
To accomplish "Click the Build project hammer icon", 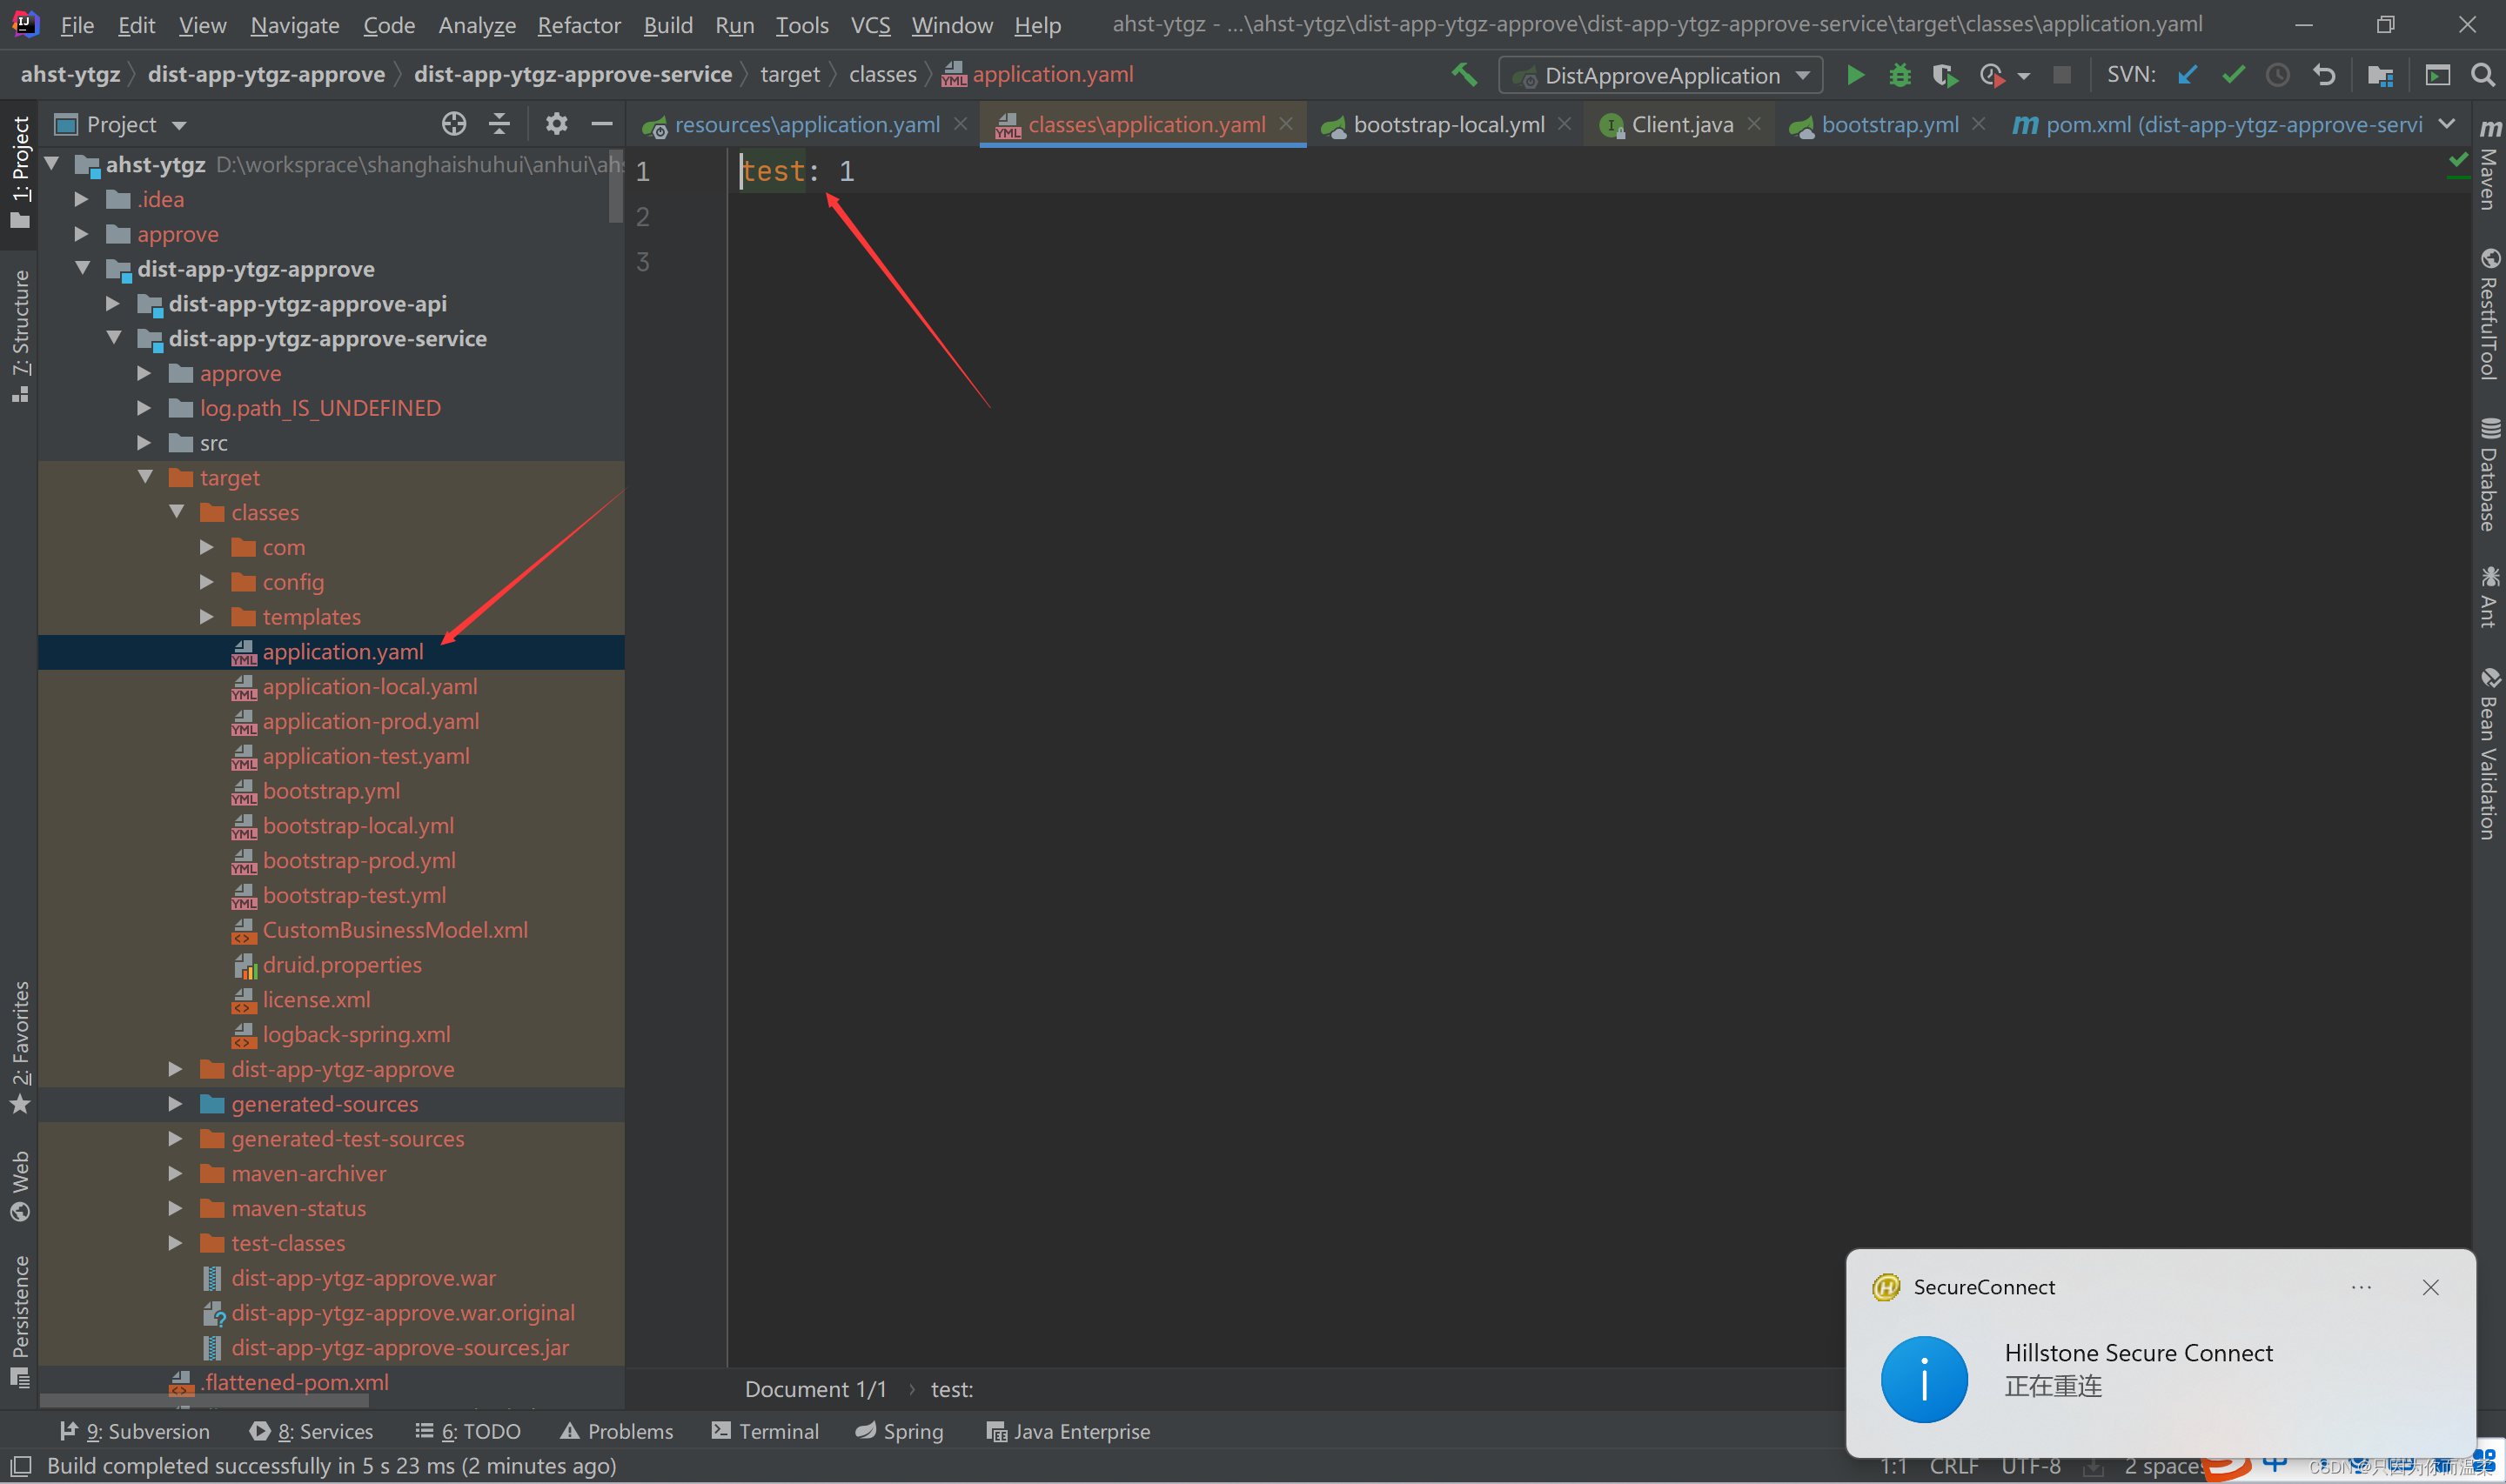I will 1464,75.
